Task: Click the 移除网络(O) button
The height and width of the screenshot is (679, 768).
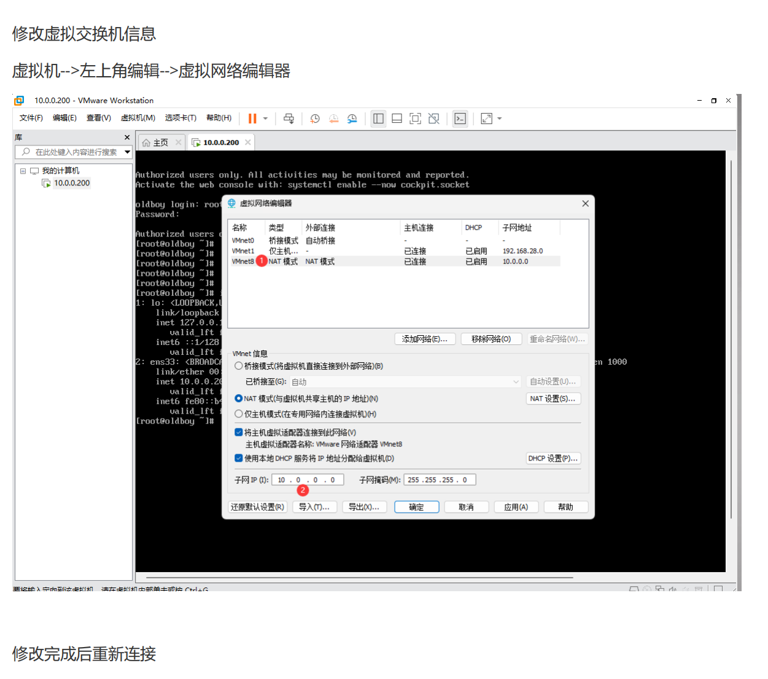Action: click(x=491, y=339)
